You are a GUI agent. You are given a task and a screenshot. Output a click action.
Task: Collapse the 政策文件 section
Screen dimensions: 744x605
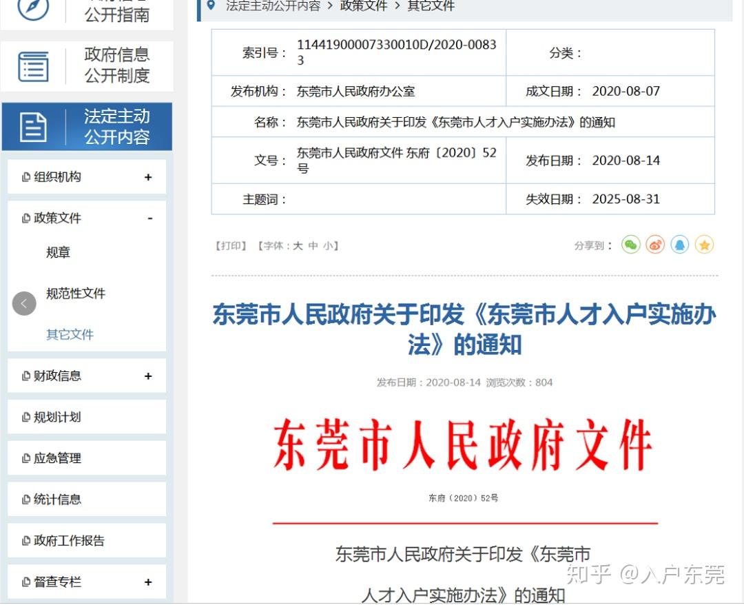(x=149, y=218)
